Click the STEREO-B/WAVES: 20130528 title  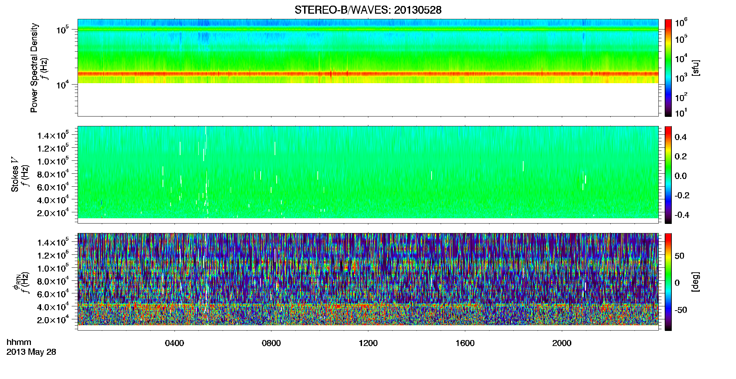coord(368,10)
